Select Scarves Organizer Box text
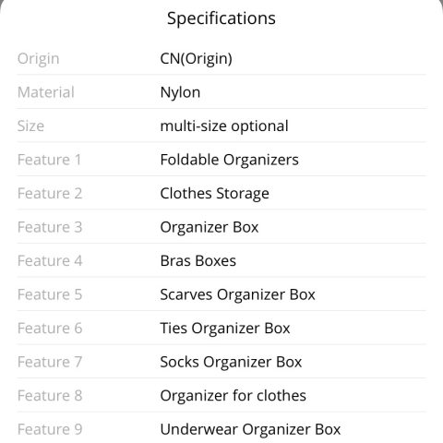 (237, 295)
